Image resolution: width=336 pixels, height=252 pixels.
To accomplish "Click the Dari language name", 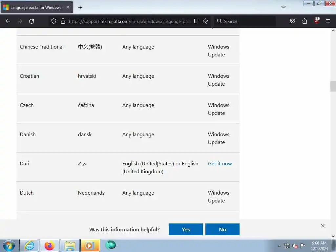I will pos(24,163).
